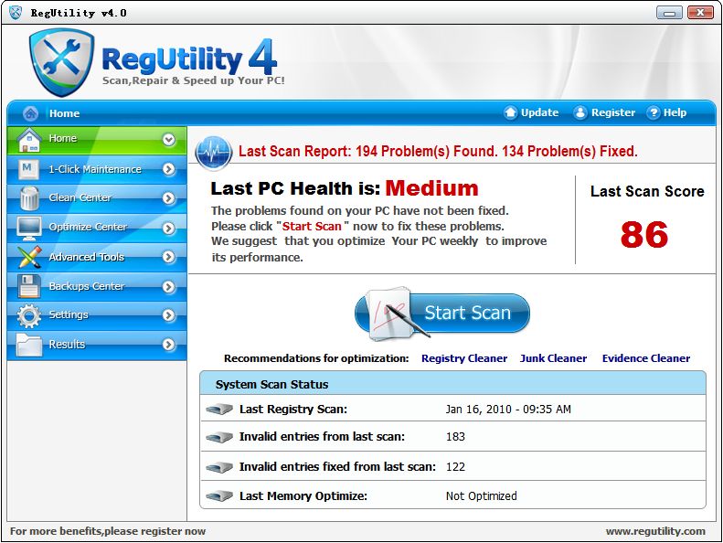Click the invalid entries value 183
Screen dimensions: 723x543
click(455, 437)
